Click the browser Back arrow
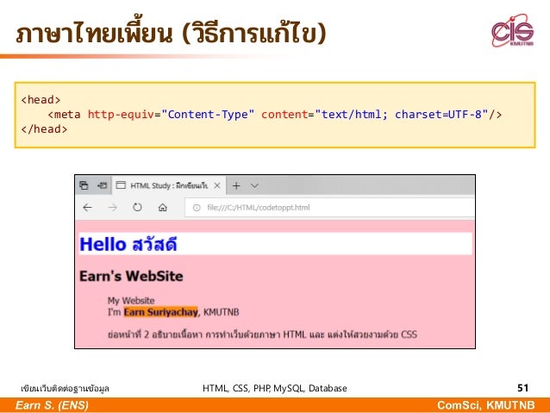The image size is (550, 413). (87, 208)
